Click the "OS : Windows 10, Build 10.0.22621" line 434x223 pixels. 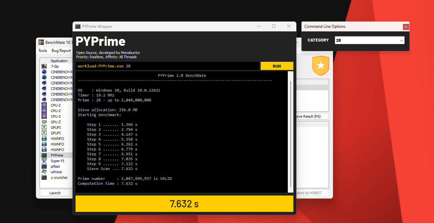coord(119,90)
